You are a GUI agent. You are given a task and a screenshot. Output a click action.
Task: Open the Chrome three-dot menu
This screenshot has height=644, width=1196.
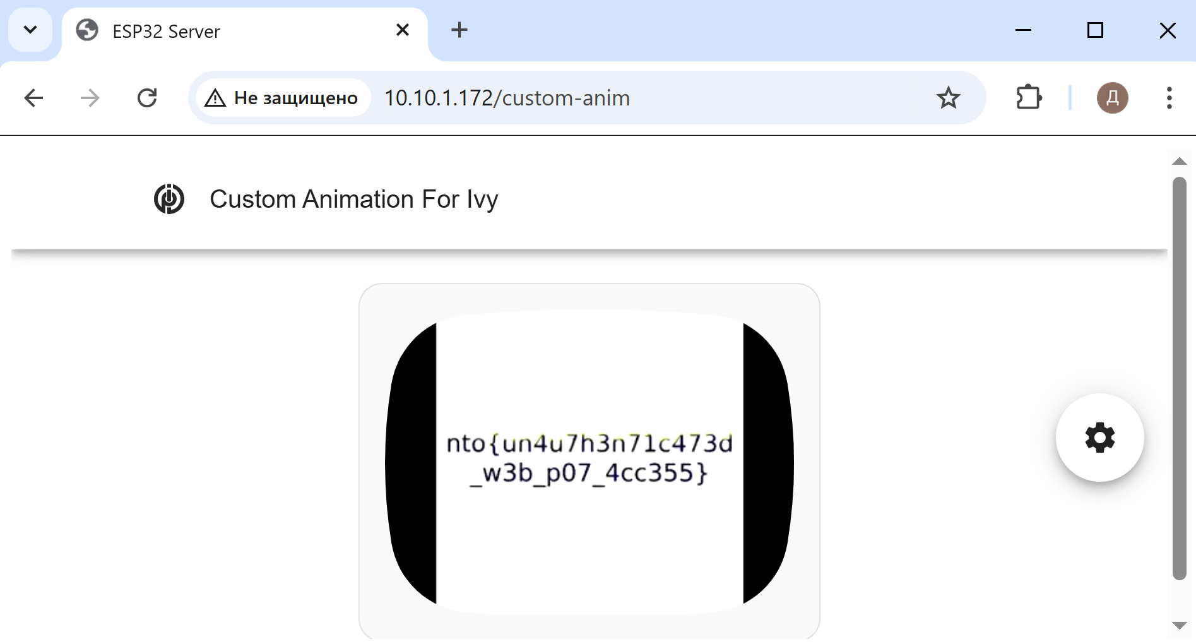click(1169, 98)
